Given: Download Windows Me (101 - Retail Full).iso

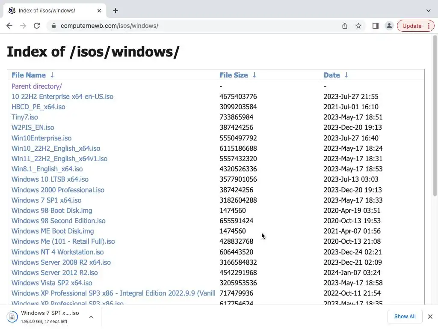Looking at the screenshot, I should coord(63,241).
